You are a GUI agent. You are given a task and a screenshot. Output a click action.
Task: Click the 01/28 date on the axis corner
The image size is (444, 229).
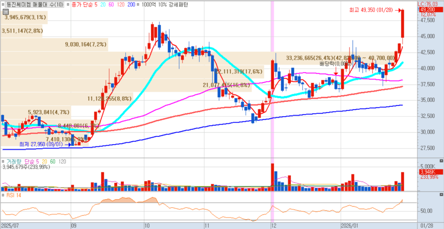coord(427,226)
